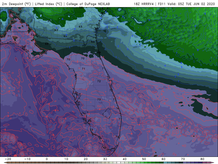218x164 pixels.
Task: Click the "20" colorbar tick label
Action: coord(86,159)
